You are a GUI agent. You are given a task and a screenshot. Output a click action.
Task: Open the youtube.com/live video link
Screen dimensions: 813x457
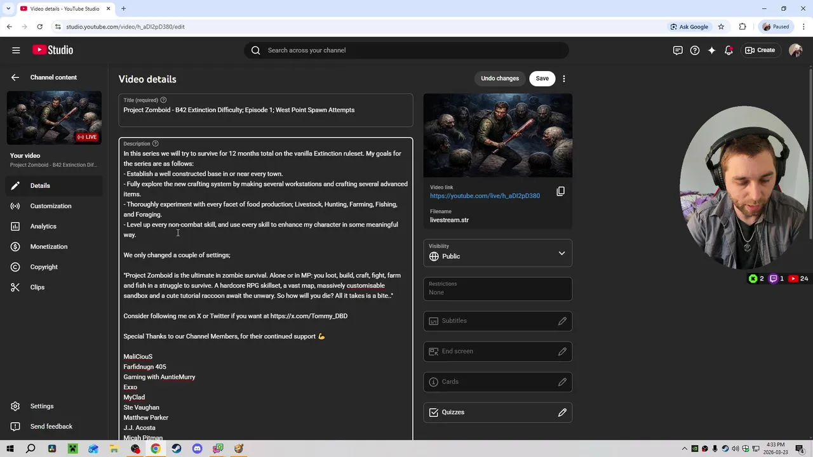point(485,196)
